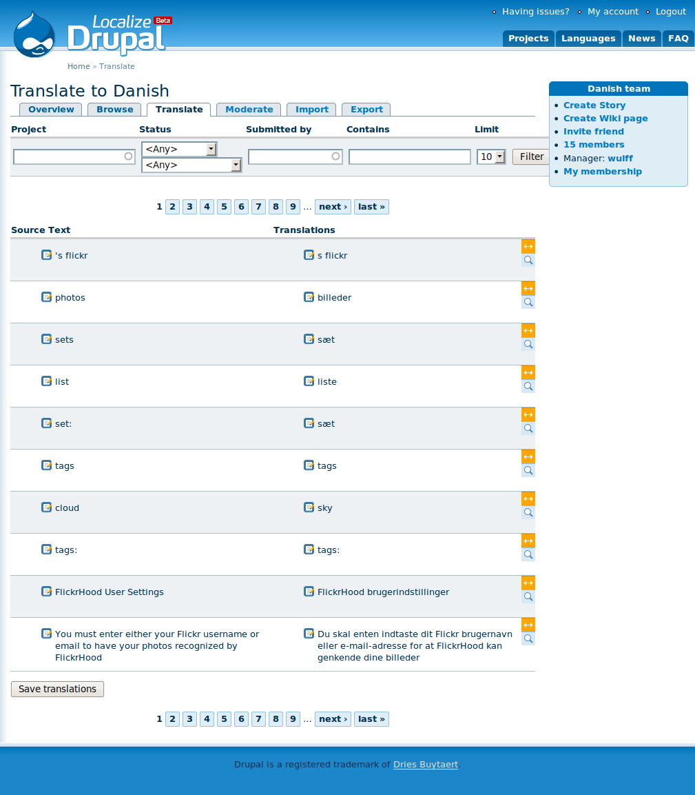Viewport: 695px width, 795px height.
Task: Click the Logout link
Action: [x=671, y=11]
